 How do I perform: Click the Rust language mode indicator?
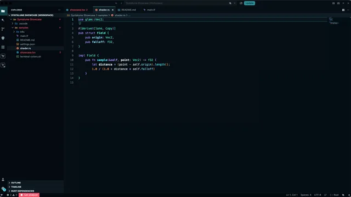pos(334,195)
